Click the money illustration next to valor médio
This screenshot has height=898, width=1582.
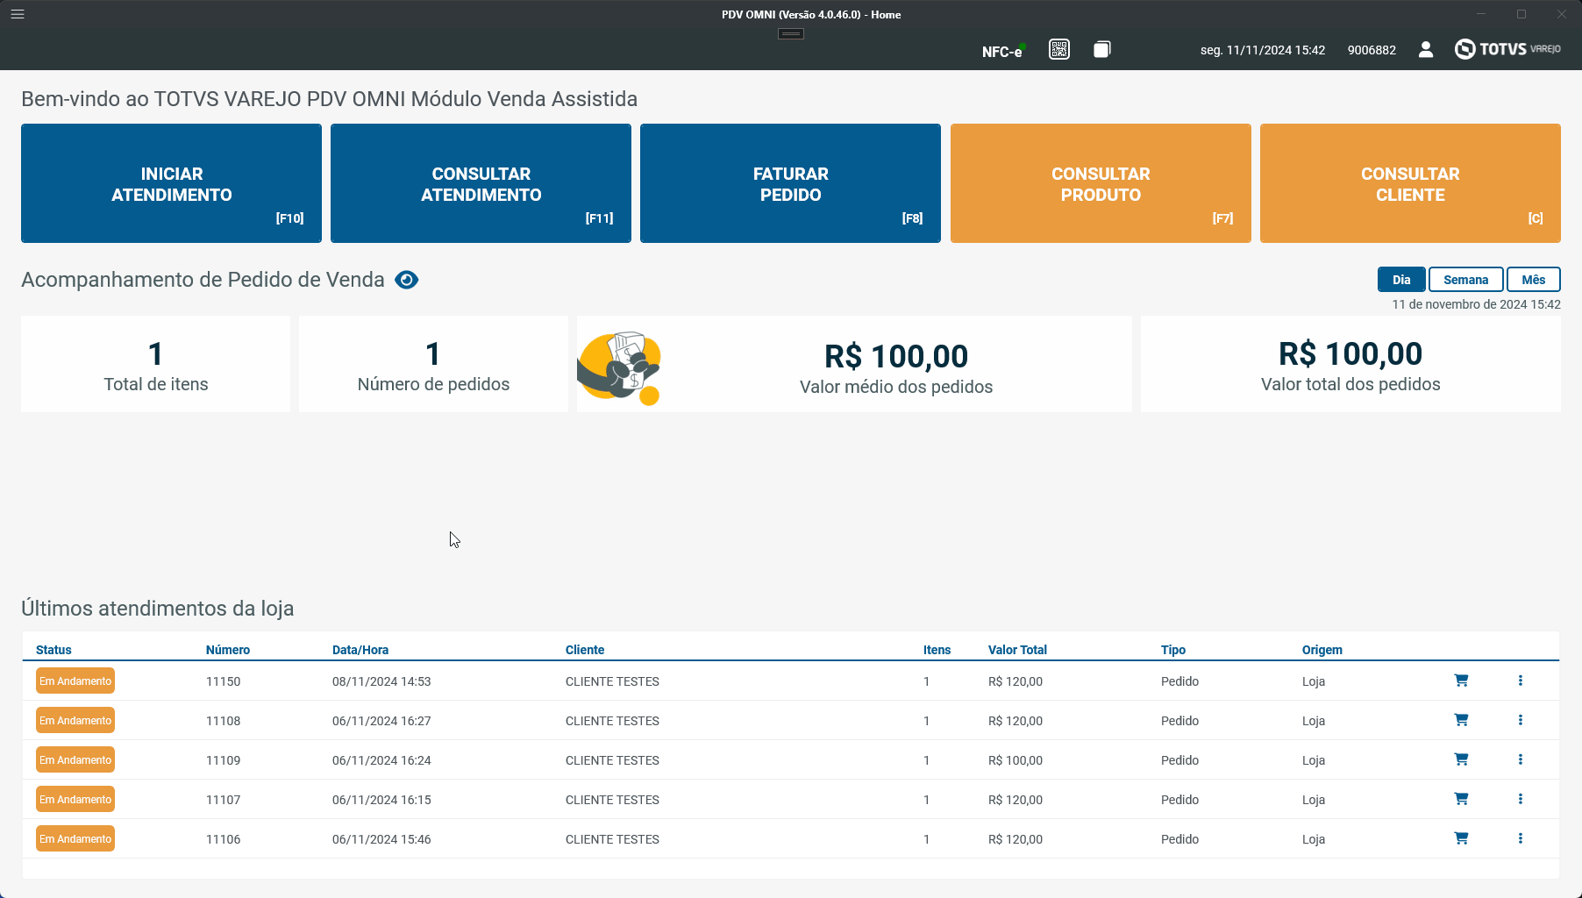pyautogui.click(x=619, y=367)
